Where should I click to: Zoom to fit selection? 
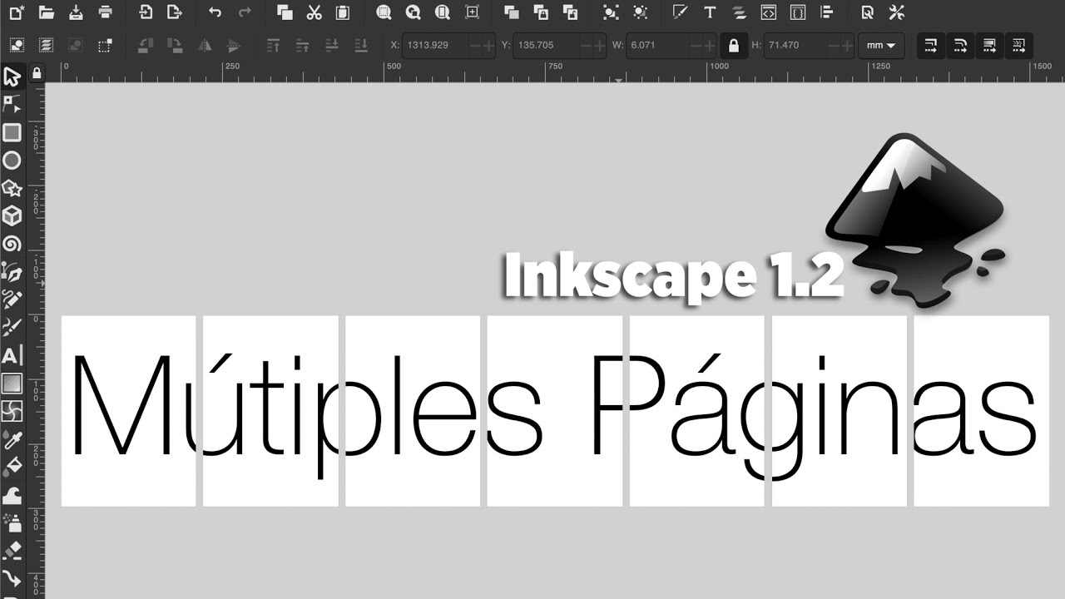tap(384, 12)
